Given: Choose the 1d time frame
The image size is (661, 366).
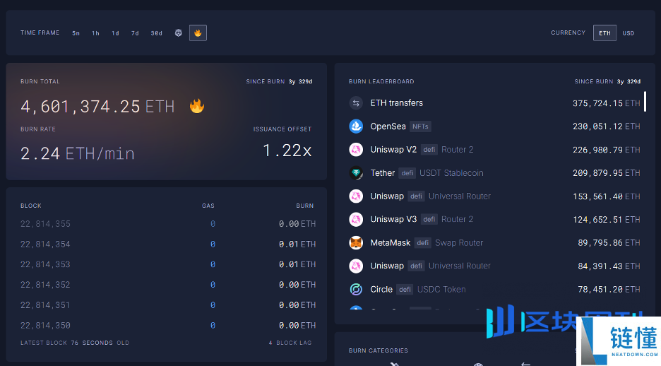Looking at the screenshot, I should coord(115,33).
